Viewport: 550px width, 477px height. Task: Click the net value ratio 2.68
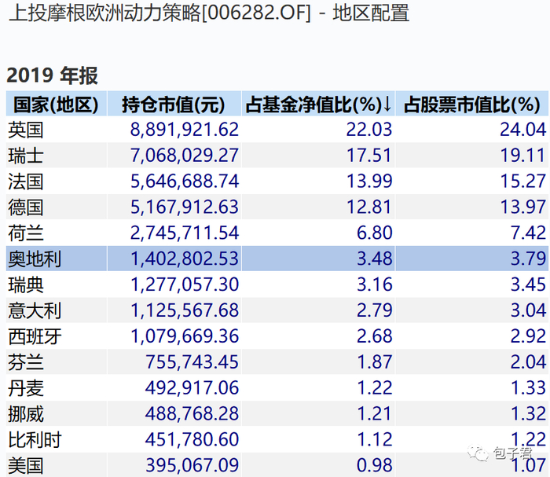(374, 336)
